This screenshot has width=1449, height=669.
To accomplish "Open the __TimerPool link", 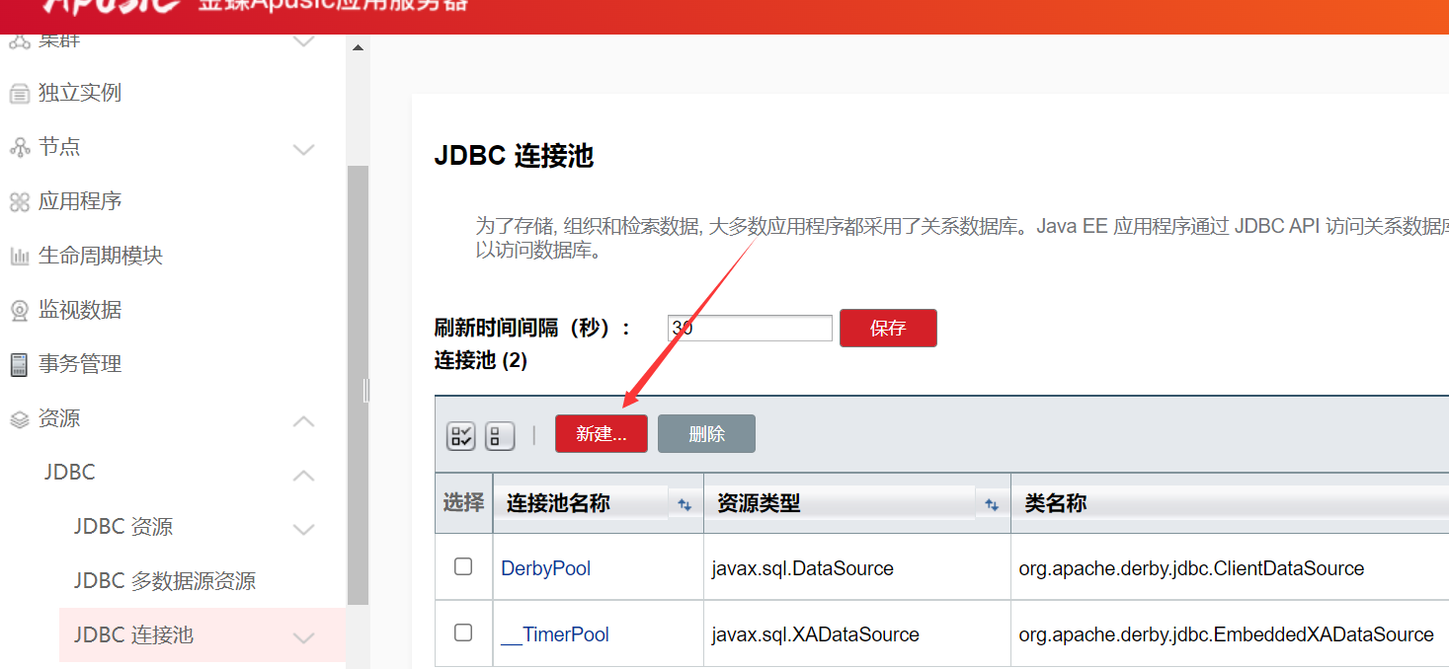I will click(555, 634).
